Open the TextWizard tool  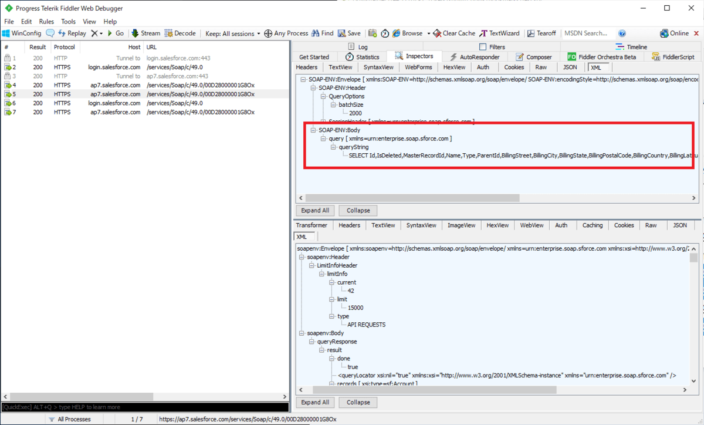[500, 33]
